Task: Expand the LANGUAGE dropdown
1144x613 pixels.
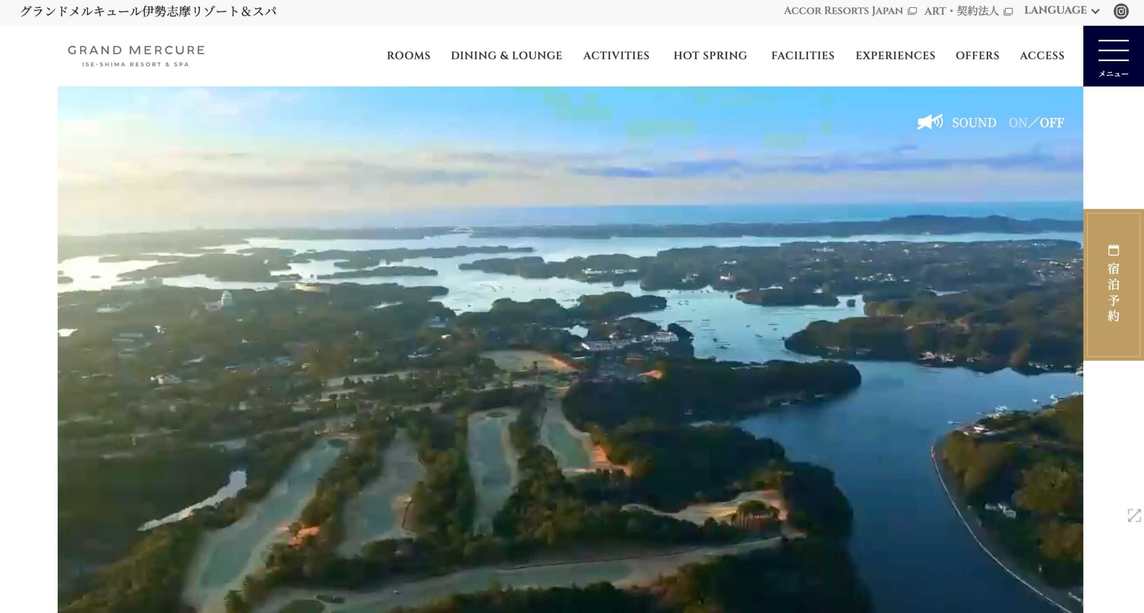Action: (1055, 10)
